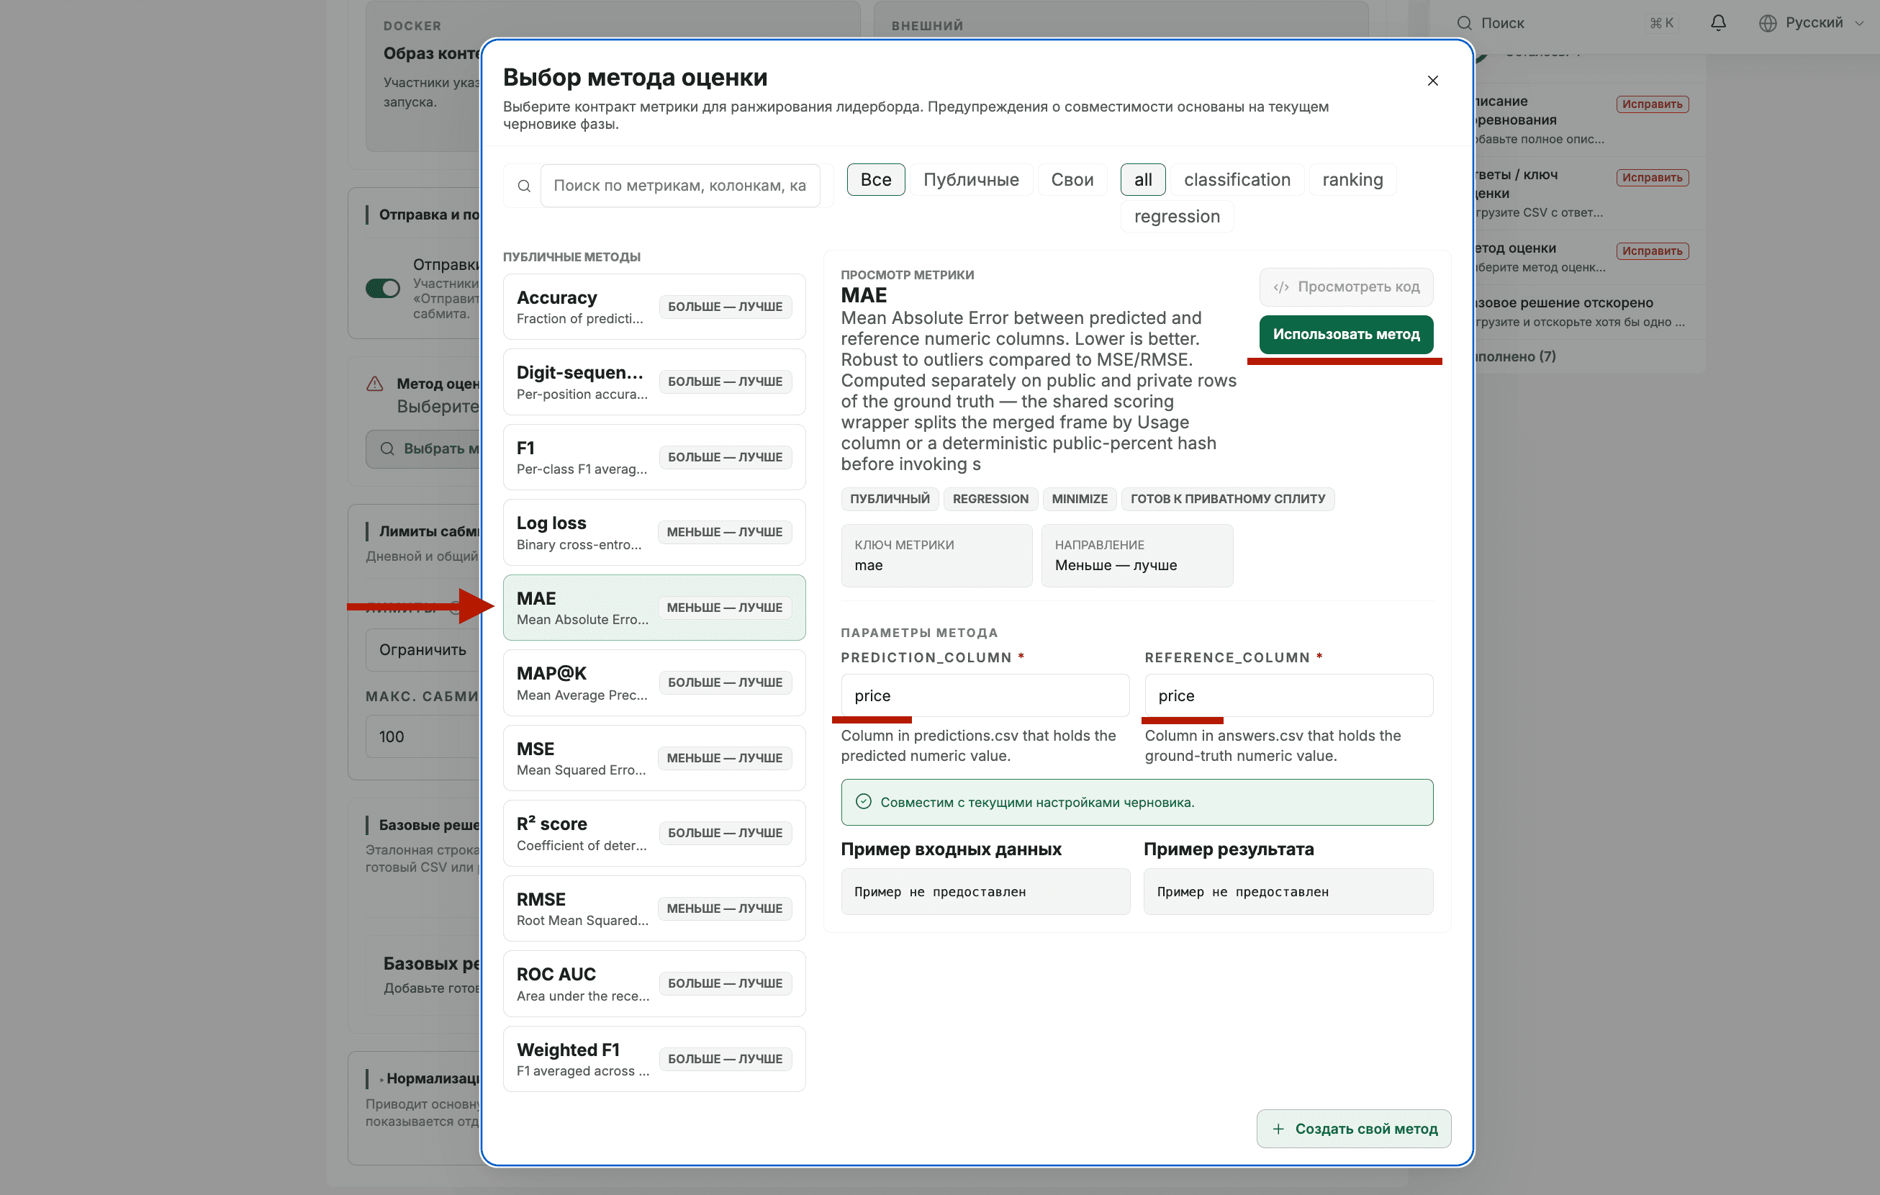Choose the Accuracy method
Image resolution: width=1880 pixels, height=1195 pixels.
click(654, 306)
